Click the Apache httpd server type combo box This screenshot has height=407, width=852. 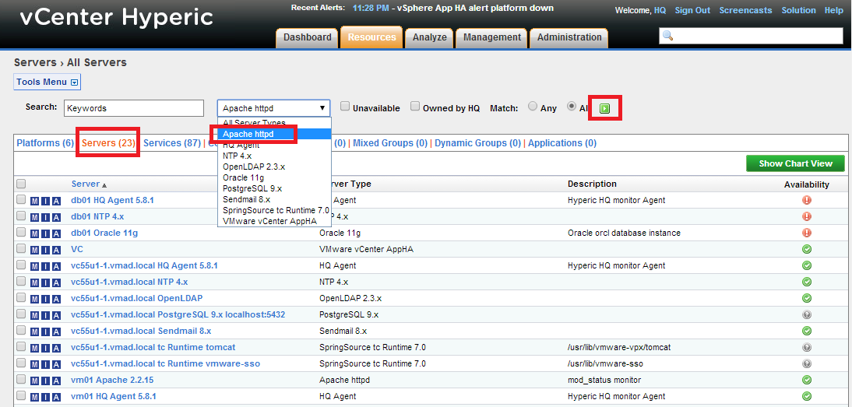tap(274, 108)
